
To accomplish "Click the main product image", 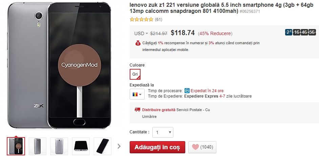I will [59, 65].
